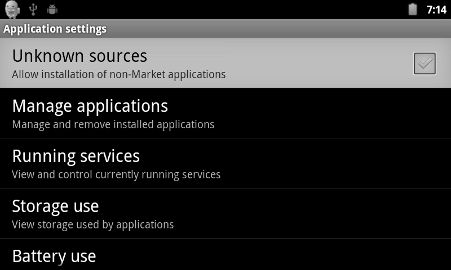Tap the Android robot notification icon
Viewport: 451px width, 270px height.
(x=12, y=9)
